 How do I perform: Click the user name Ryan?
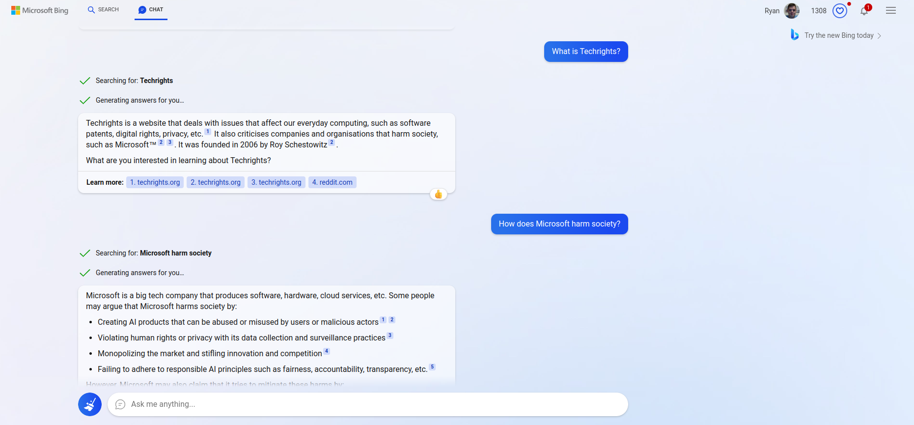click(x=772, y=11)
